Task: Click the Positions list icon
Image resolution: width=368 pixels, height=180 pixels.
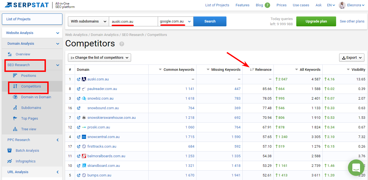Action: (15, 76)
